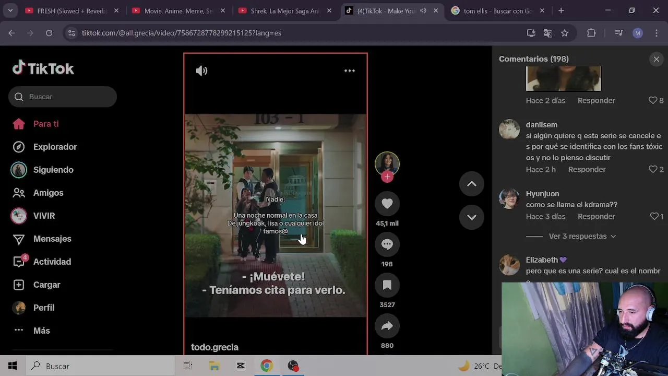Screen dimensions: 668x376
Task: Switch to FRESH (Slowed + Reverb) tab
Action: (73, 10)
